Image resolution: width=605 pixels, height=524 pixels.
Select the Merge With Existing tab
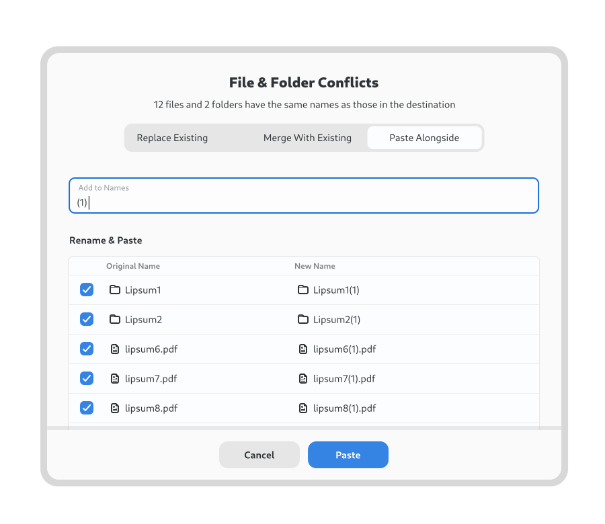tap(307, 138)
